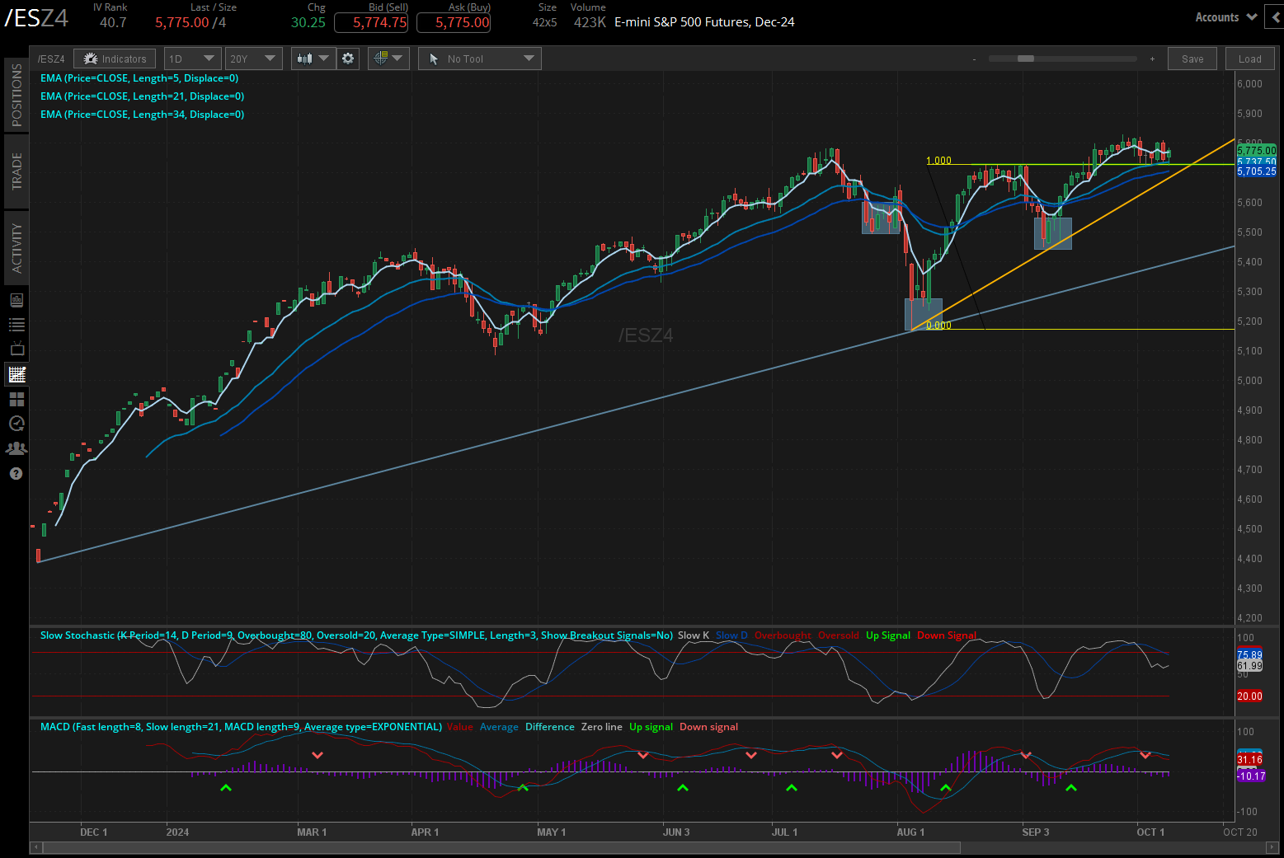Adjust the chart zoom slider
This screenshot has height=858, width=1284.
click(1025, 59)
